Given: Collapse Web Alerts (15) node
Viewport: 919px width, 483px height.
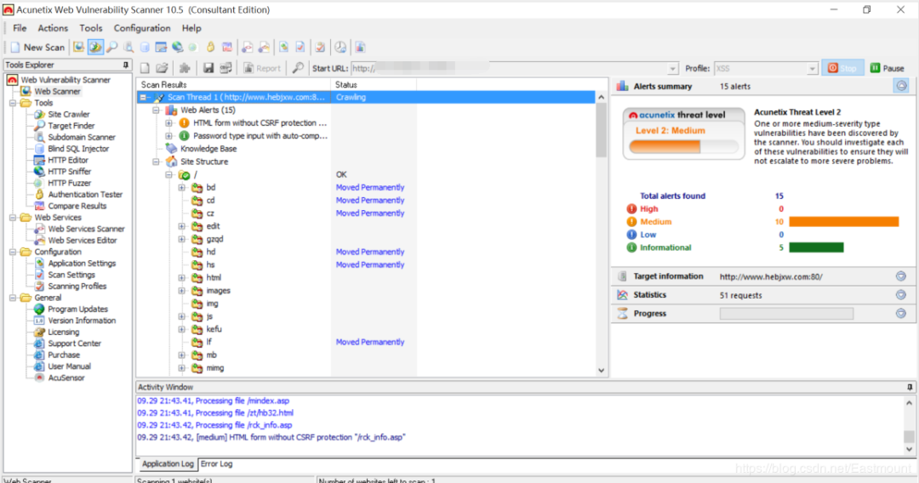Looking at the screenshot, I should (156, 110).
